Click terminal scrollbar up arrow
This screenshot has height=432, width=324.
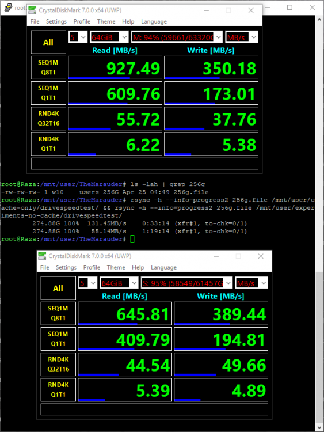pos(319,20)
